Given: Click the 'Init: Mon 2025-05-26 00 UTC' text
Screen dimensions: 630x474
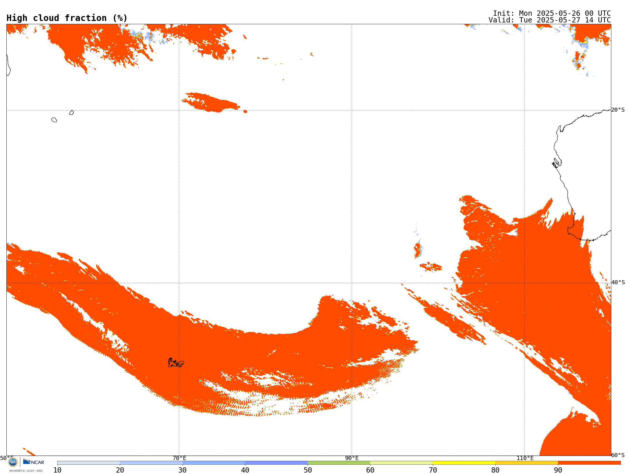Looking at the screenshot, I should click(x=552, y=13).
